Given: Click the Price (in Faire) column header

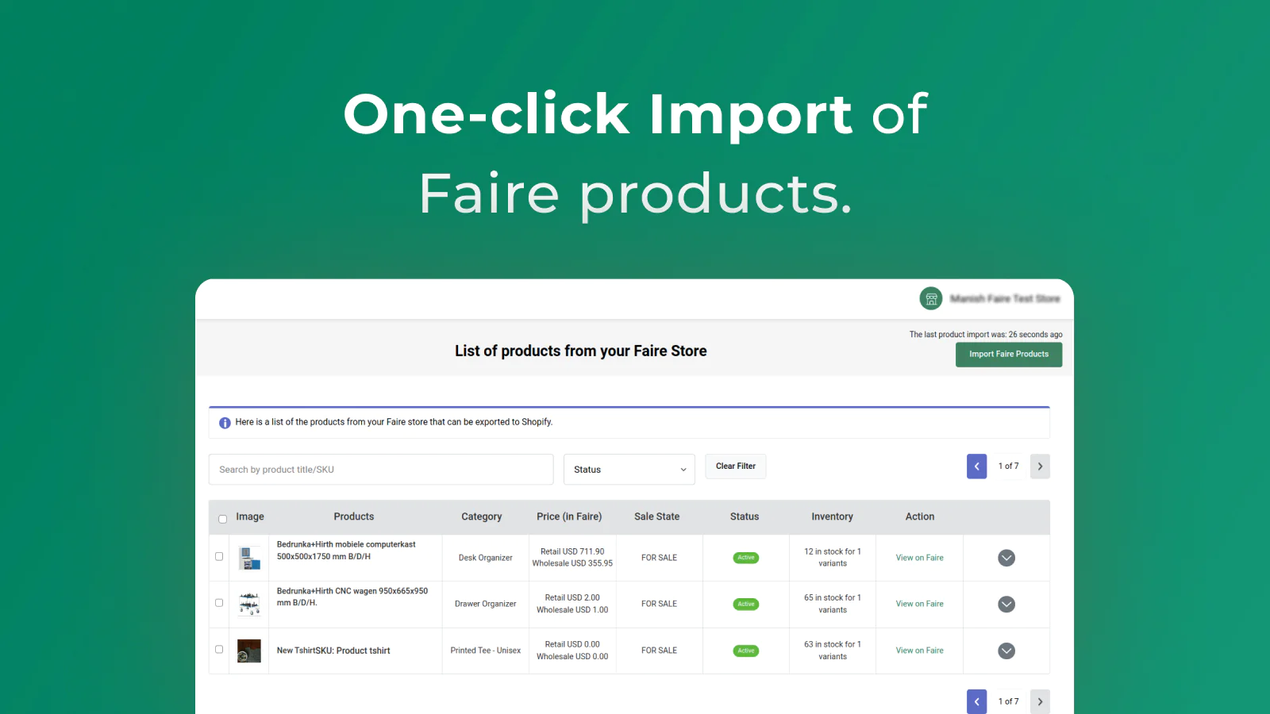Looking at the screenshot, I should [569, 516].
